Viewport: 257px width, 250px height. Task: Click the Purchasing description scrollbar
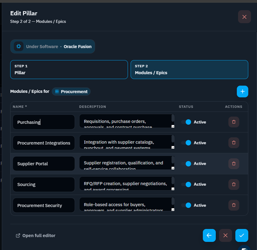tap(173, 118)
